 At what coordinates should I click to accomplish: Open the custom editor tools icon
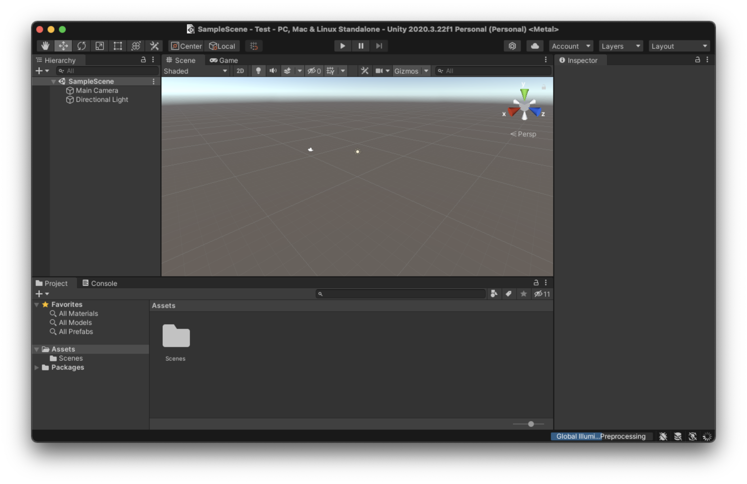(x=154, y=46)
